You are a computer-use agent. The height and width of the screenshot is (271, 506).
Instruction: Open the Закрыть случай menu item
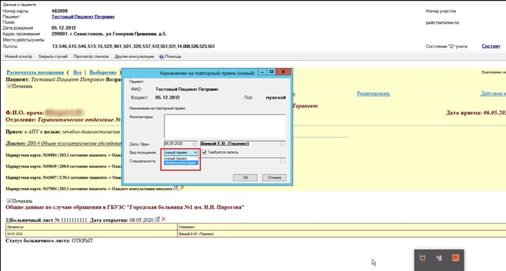coord(53,56)
